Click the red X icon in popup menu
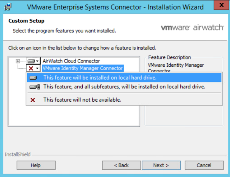This screenshot has height=177, width=230. point(33,100)
